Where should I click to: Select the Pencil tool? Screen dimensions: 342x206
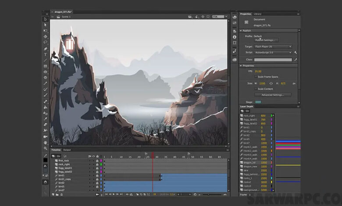(x=45, y=83)
